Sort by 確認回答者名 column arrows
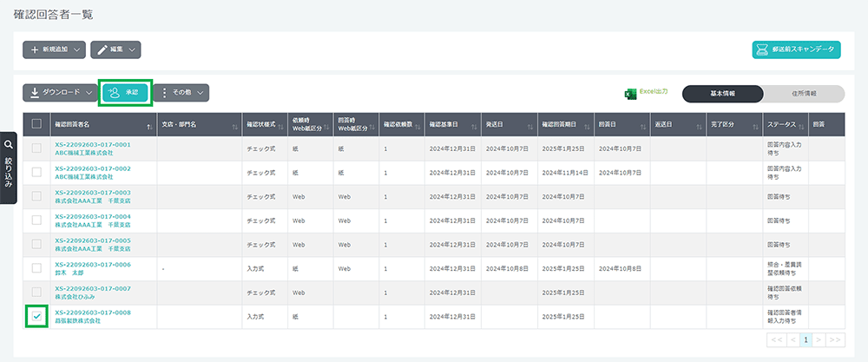 151,127
